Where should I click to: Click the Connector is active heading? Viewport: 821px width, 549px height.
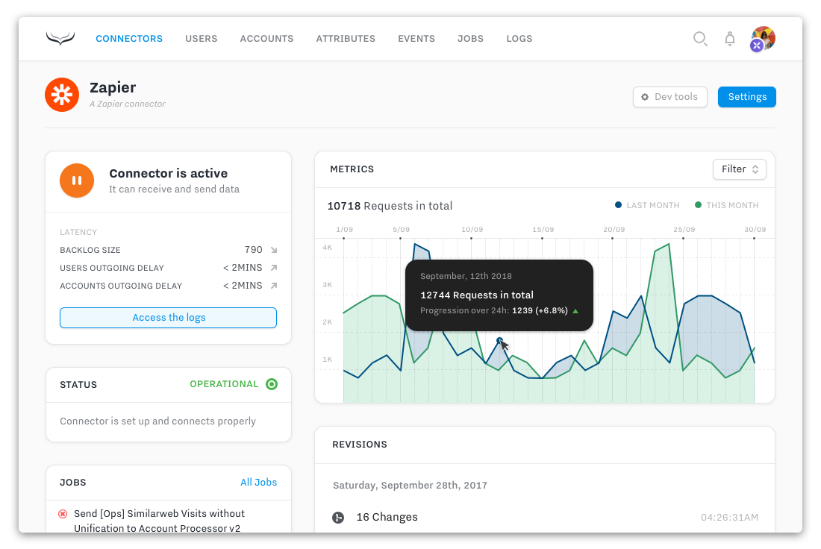click(168, 173)
